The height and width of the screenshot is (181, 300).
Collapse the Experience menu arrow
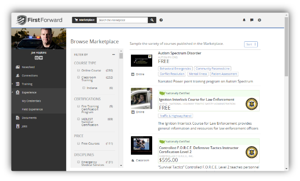(12, 92)
